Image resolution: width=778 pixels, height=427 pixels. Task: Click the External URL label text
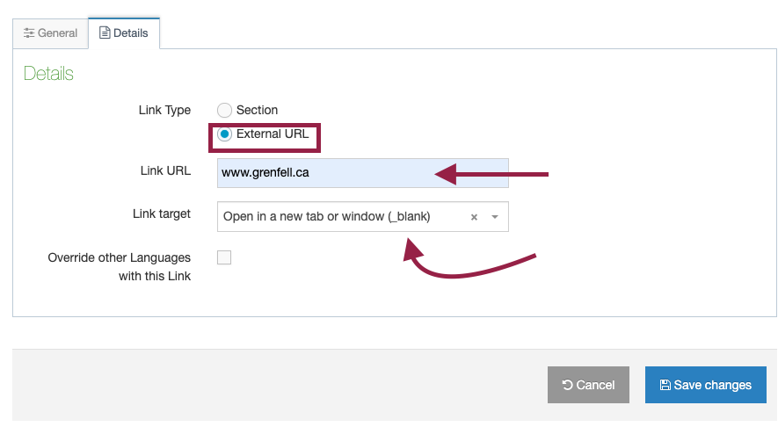click(273, 134)
